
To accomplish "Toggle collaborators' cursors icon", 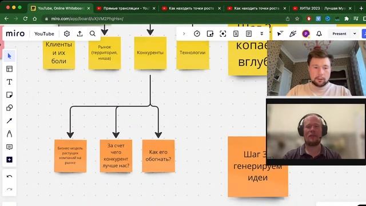I will [x=280, y=34].
